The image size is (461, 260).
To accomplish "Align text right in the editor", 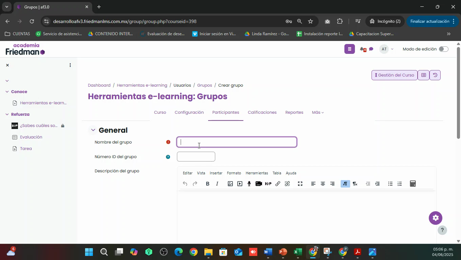I will click(x=332, y=184).
